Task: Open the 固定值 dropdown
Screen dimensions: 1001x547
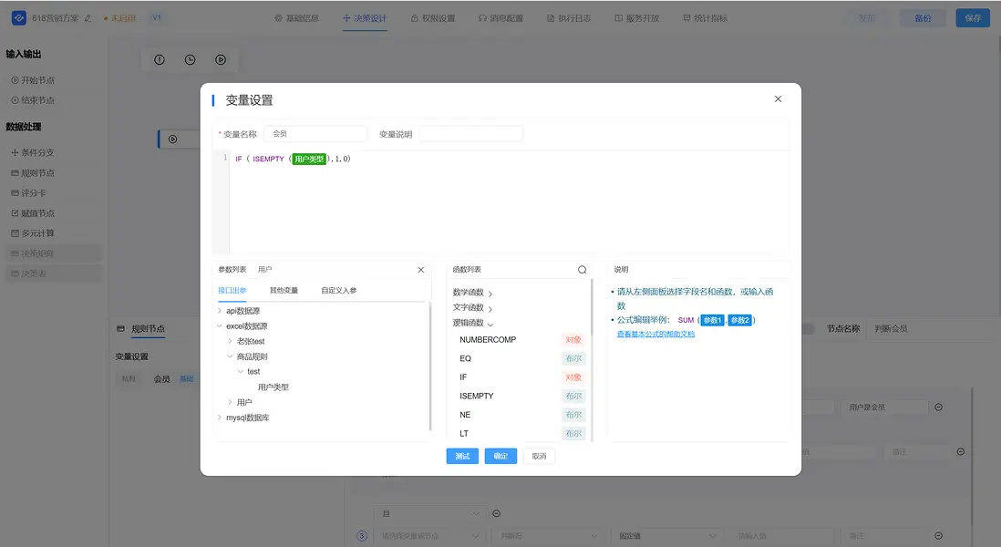Action: click(x=667, y=536)
